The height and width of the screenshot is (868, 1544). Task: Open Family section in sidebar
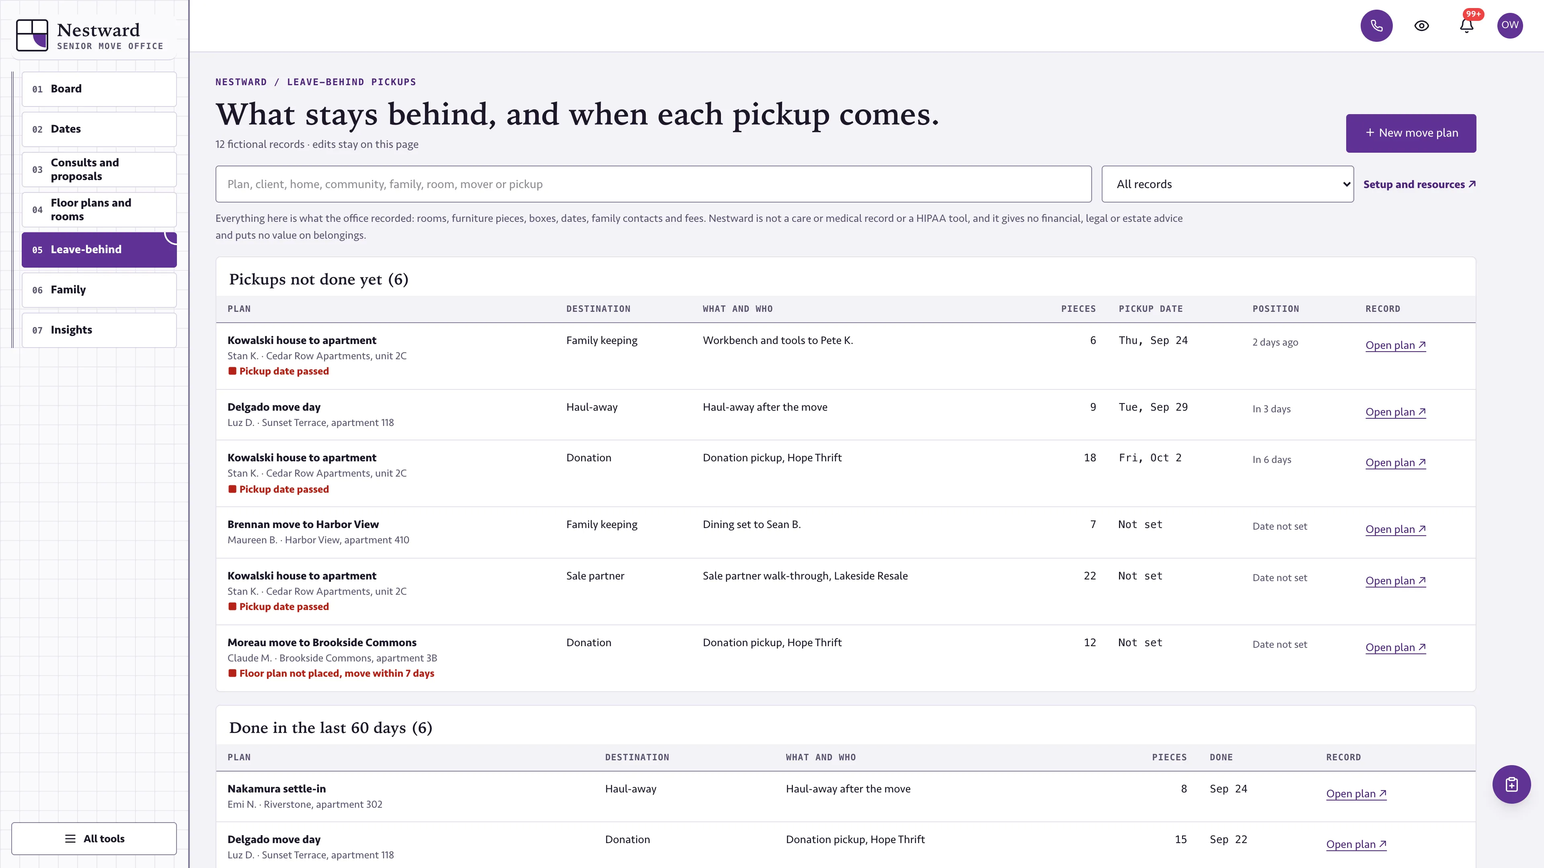click(x=99, y=290)
